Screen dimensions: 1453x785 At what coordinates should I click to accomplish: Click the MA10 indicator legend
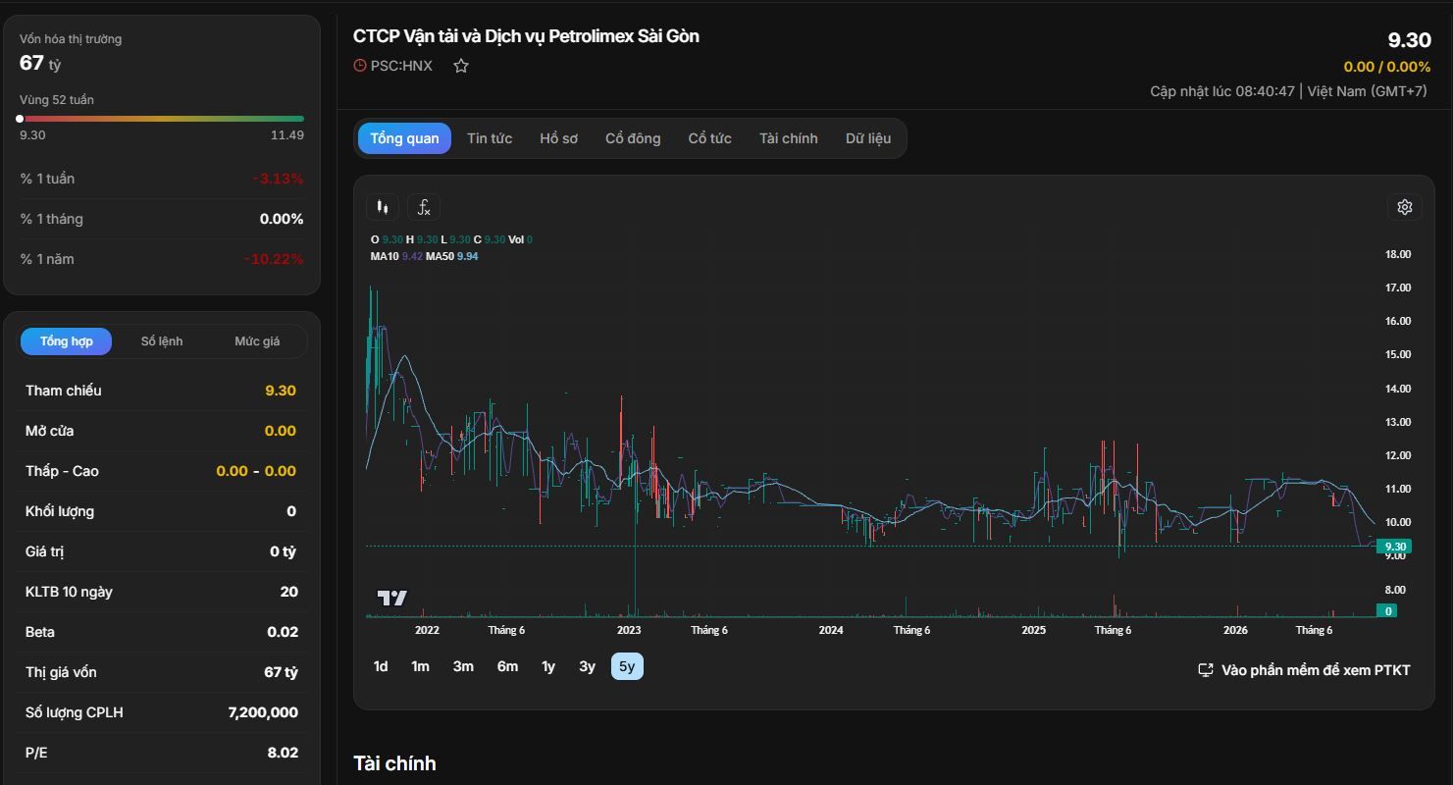click(x=396, y=256)
